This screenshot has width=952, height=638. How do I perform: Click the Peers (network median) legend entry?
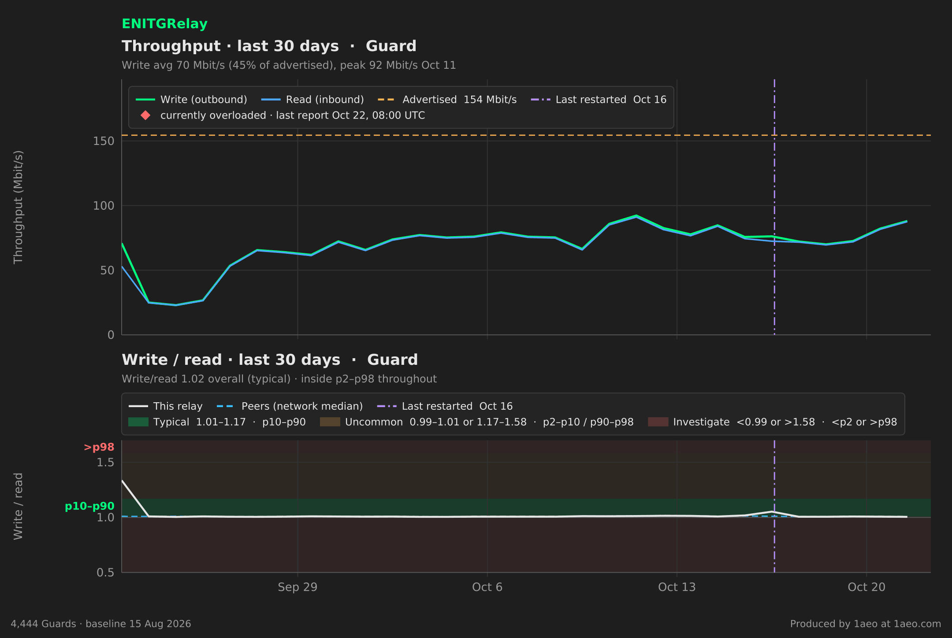pos(290,406)
